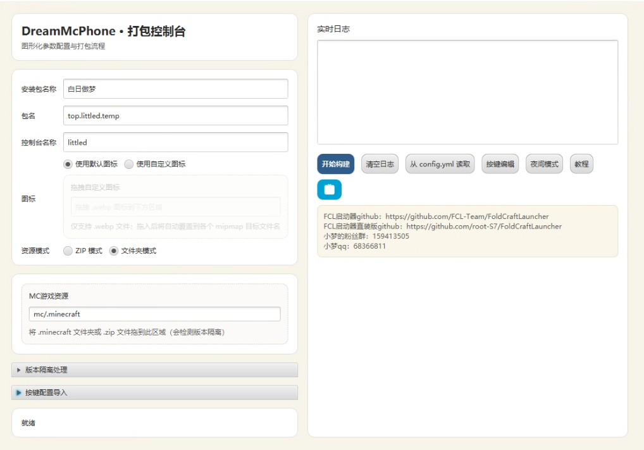Click 清空日志 to clear logs
This screenshot has height=450, width=644.
point(380,164)
